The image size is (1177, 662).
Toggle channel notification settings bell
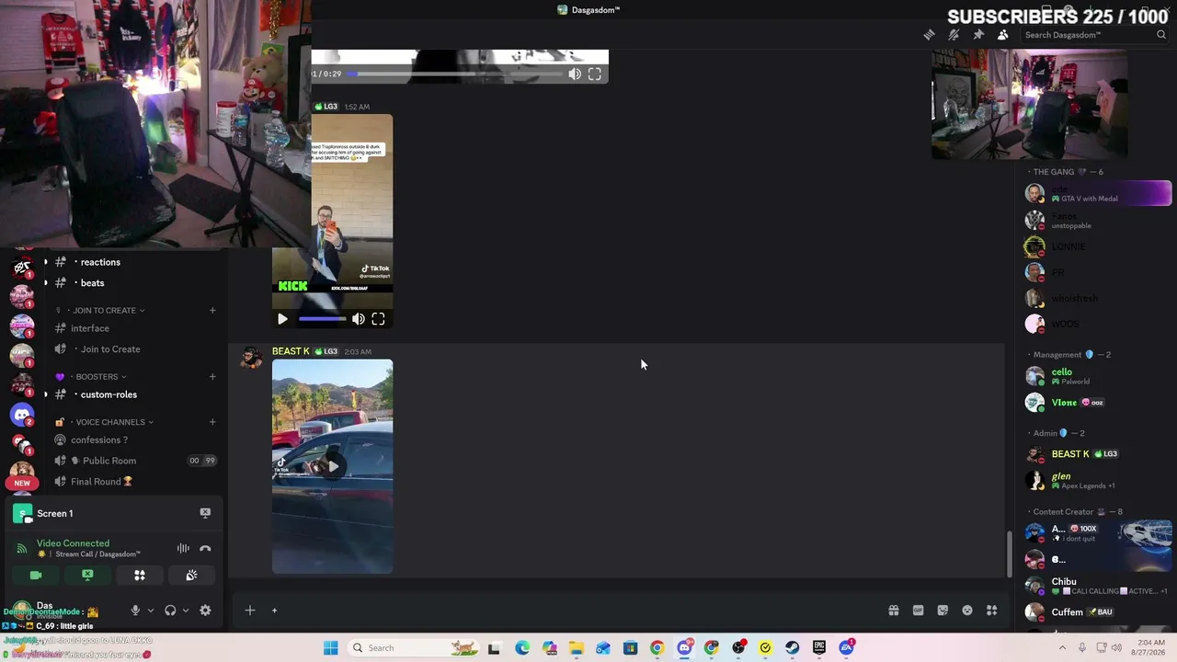coord(954,35)
